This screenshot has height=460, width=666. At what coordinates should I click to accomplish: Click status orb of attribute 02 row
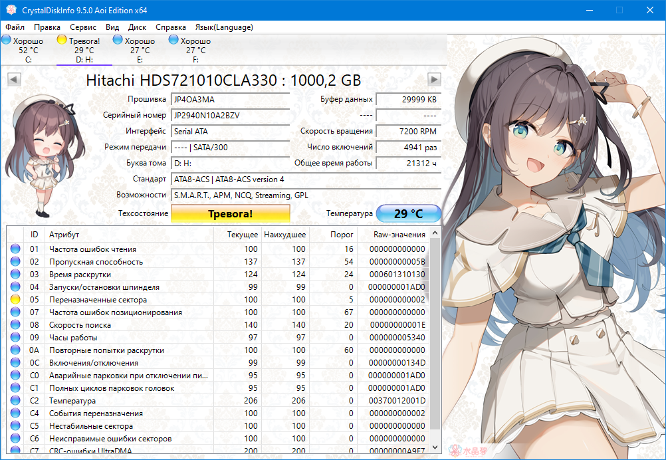[15, 262]
